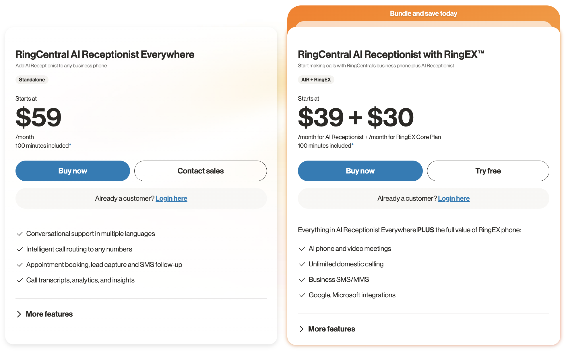Click checkmark beside AI phone and video meetings
Image resolution: width=566 pixels, height=355 pixels.
pos(302,249)
